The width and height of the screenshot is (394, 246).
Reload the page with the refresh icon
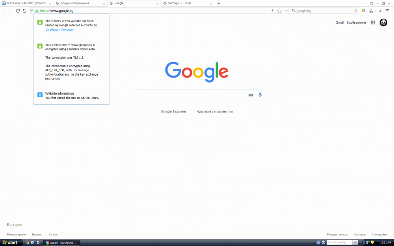[x=17, y=11]
